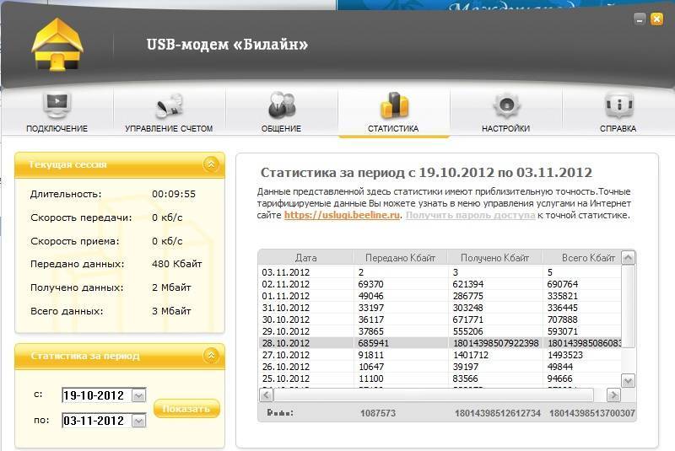
Task: Switch to ПОДКЛЮЧЕНИЕ tab label
Action: coord(57,128)
